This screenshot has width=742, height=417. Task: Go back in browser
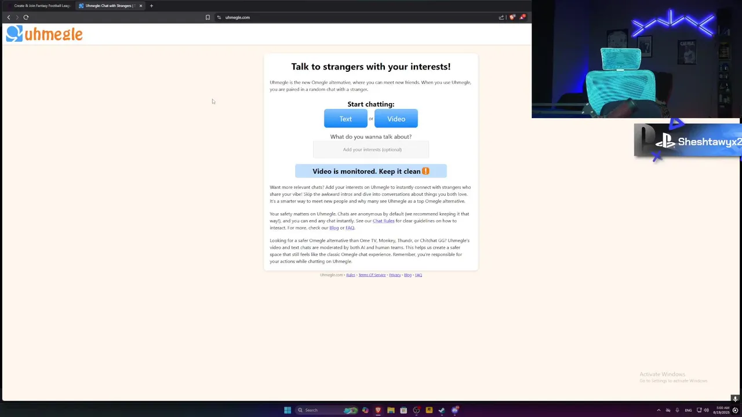click(9, 17)
